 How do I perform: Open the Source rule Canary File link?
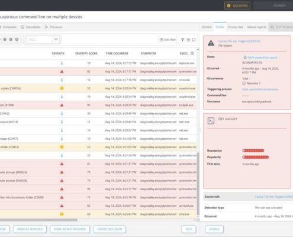(x=274, y=197)
